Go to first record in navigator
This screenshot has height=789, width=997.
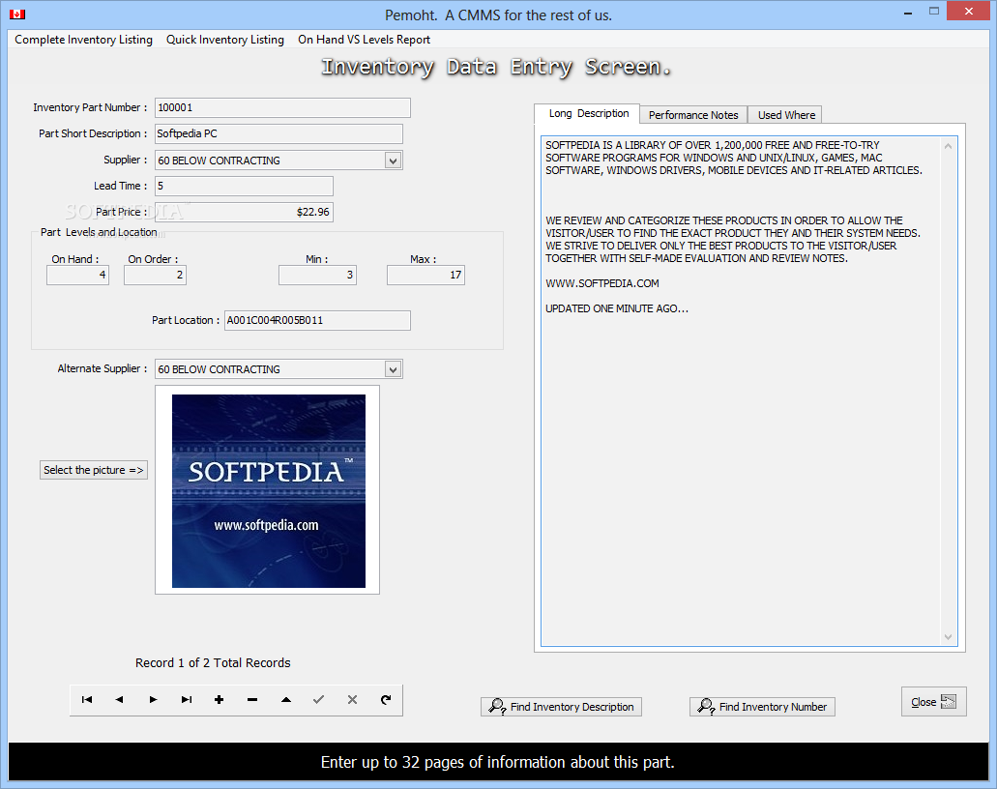[87, 699]
